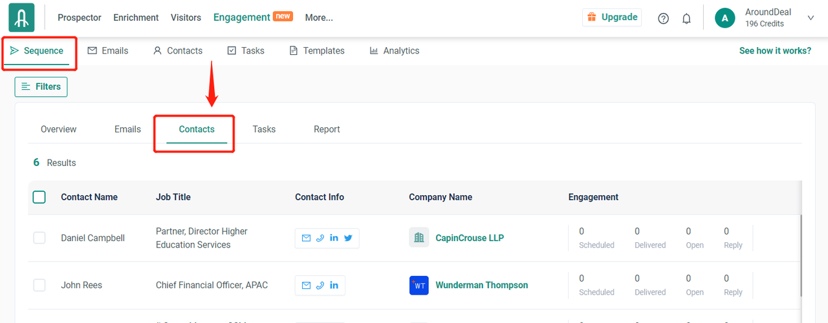This screenshot has width=828, height=323.
Task: Click Daniel Campbell's phone icon
Action: tap(320, 238)
